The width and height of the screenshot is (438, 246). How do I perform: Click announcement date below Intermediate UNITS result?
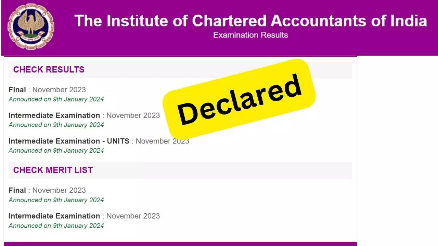point(56,151)
